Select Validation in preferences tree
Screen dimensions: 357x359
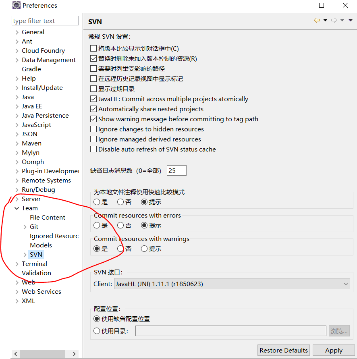[x=36, y=273]
